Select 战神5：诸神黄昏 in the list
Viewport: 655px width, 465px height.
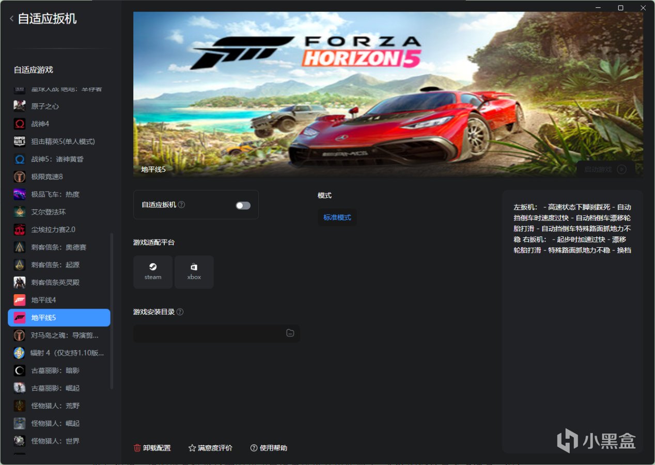pyautogui.click(x=59, y=159)
